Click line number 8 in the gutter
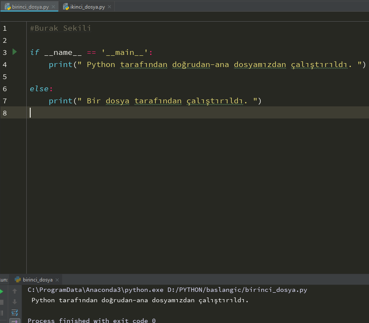The width and height of the screenshot is (369, 323). click(x=5, y=113)
